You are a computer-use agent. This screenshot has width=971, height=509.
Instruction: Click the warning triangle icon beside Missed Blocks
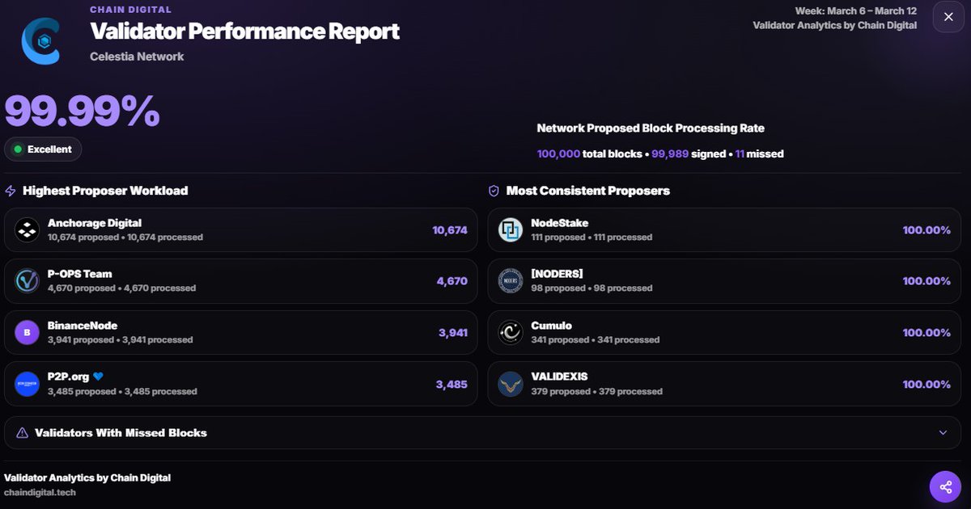point(22,433)
